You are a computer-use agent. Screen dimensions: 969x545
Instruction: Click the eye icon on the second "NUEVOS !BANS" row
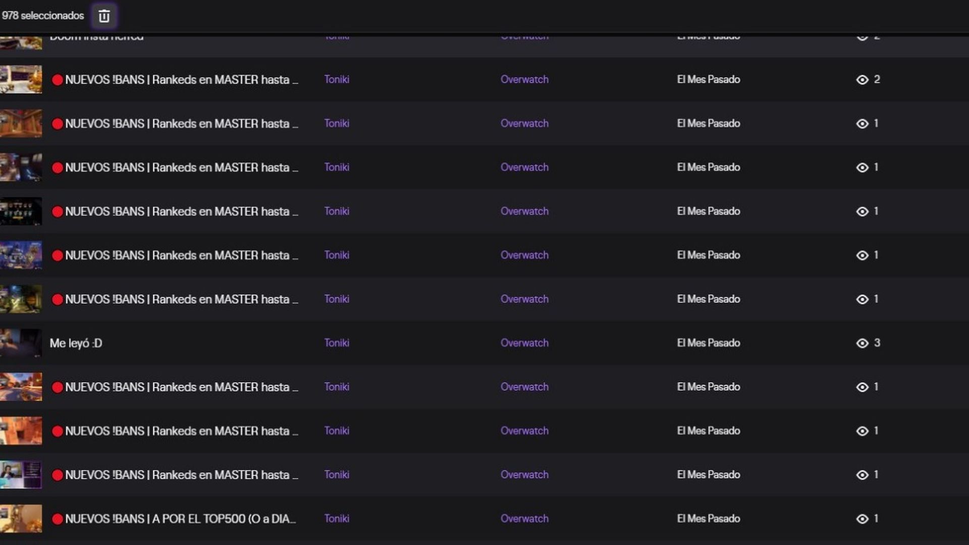click(x=863, y=123)
